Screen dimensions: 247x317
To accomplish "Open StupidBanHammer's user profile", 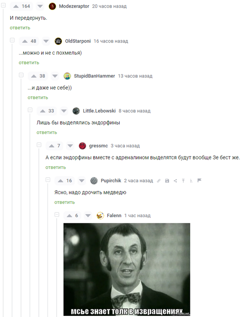I will 94,76.
